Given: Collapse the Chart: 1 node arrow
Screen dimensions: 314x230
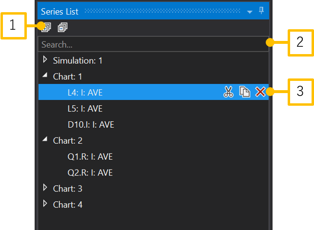Looking at the screenshot, I should (45, 76).
